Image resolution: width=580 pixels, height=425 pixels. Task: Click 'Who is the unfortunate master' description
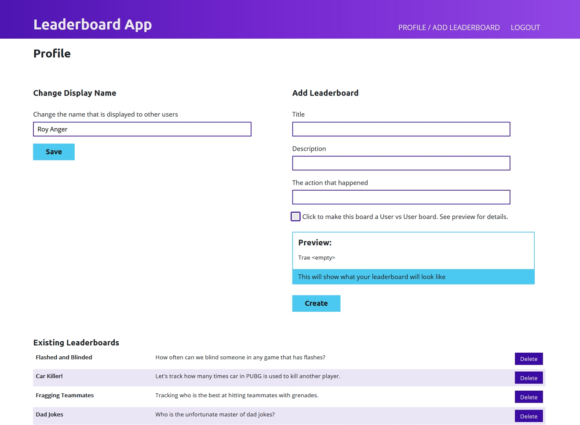[x=215, y=414]
